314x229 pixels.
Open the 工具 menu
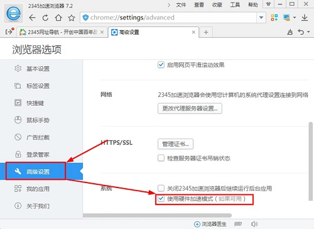235,4
